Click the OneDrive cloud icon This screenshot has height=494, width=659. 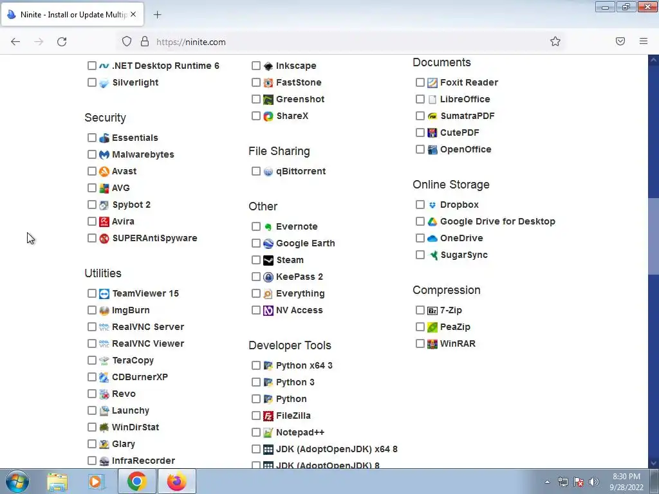tap(432, 238)
